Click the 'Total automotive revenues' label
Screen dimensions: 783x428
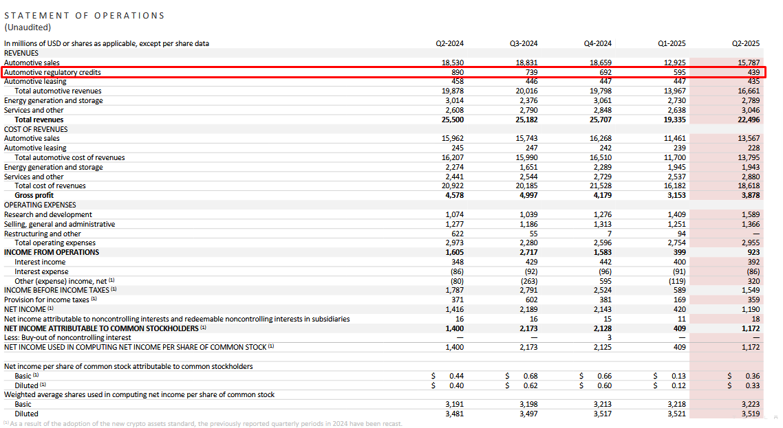click(x=58, y=91)
